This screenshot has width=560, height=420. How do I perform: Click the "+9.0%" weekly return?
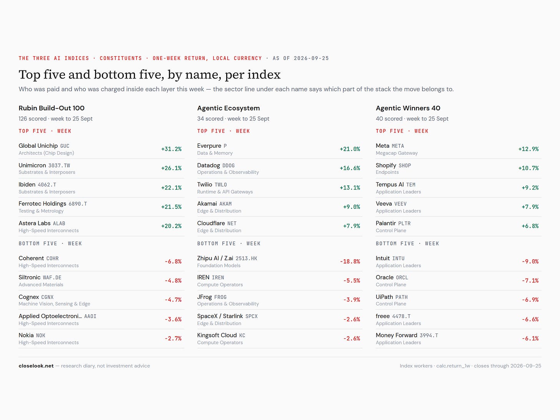[352, 207]
